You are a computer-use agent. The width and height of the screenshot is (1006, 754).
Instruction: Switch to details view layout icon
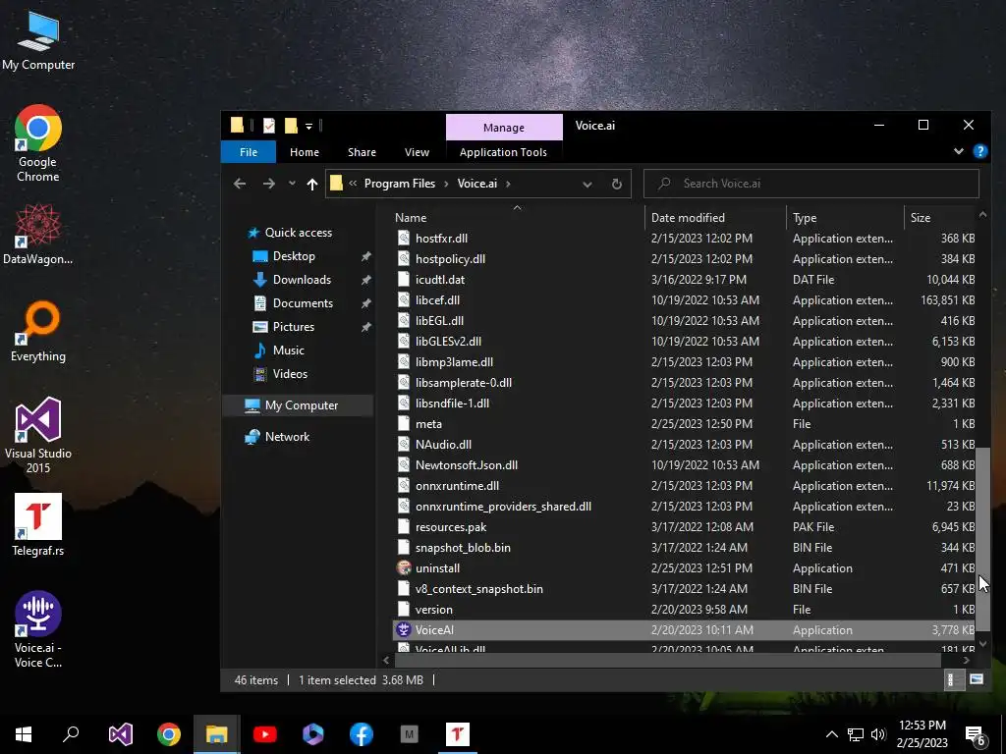coord(953,679)
